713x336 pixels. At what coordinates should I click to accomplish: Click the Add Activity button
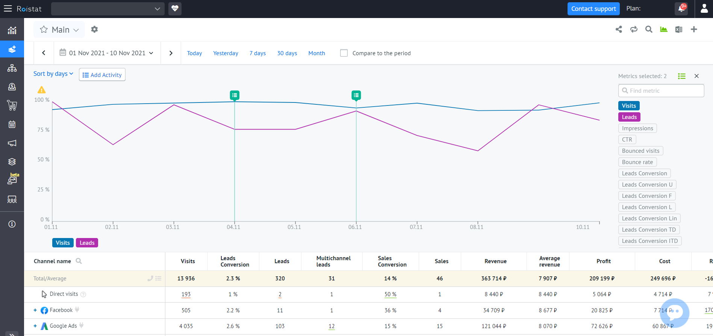click(102, 75)
